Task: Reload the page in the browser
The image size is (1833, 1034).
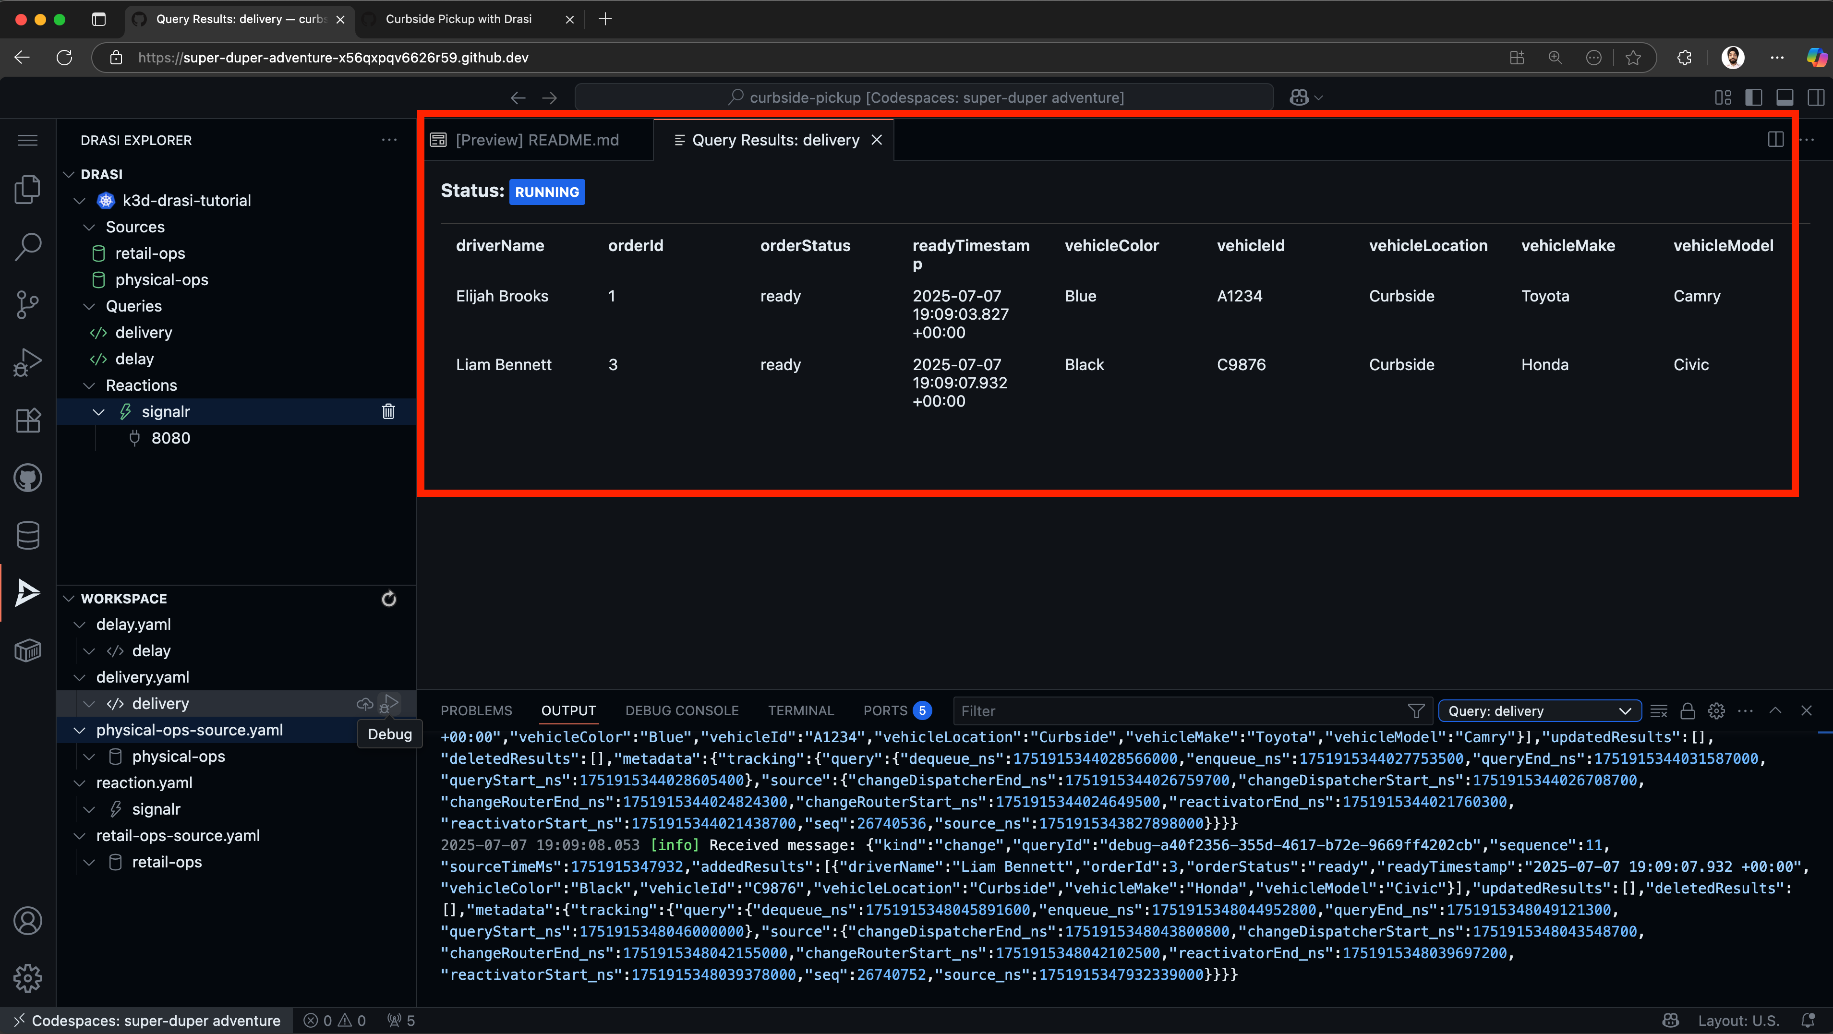Action: pyautogui.click(x=64, y=58)
